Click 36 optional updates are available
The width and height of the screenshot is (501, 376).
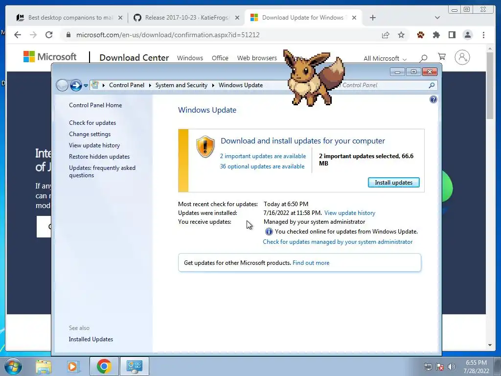pyautogui.click(x=262, y=166)
